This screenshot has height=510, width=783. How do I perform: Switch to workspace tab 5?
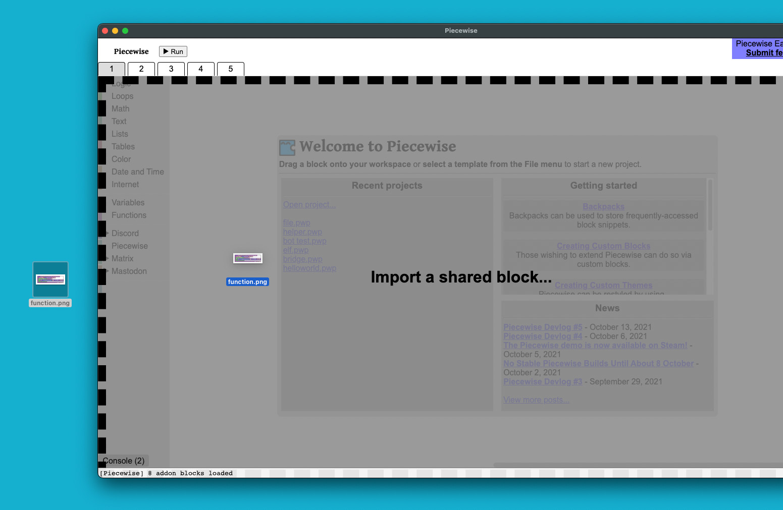pos(230,69)
